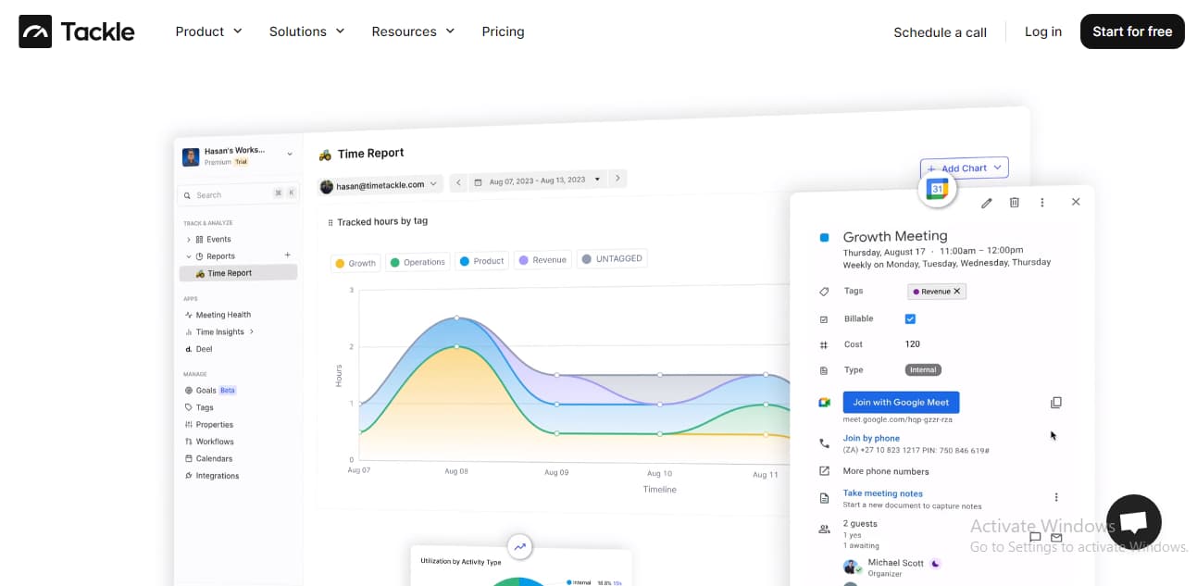This screenshot has height=586, width=1197.
Task: Open Integrations in the sidebar
Action: [212, 476]
